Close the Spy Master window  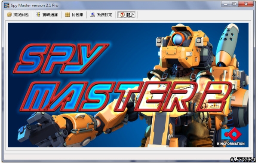pos(246,4)
